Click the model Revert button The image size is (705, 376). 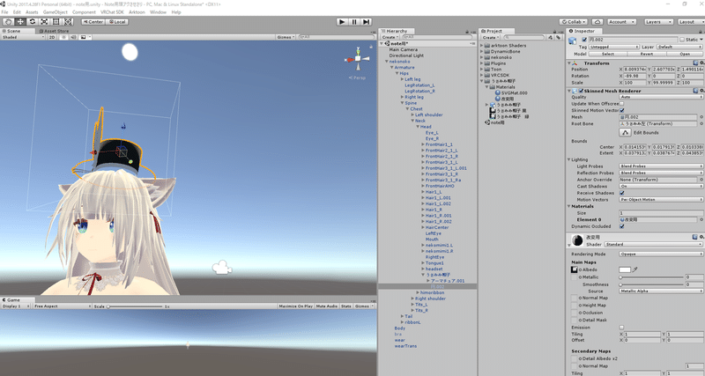[647, 54]
